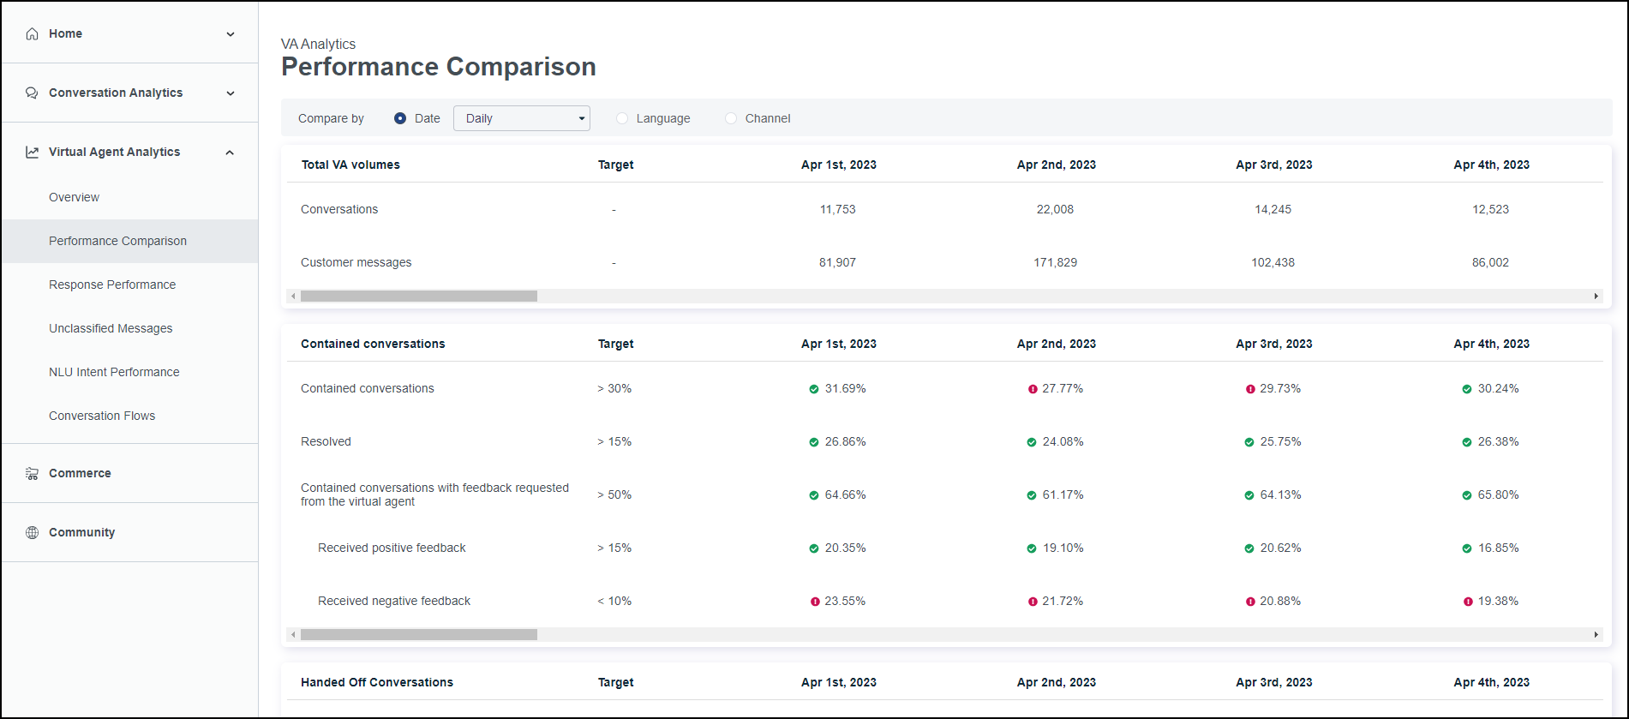Open NLU Intent Performance link
This screenshot has height=719, width=1629.
click(114, 372)
